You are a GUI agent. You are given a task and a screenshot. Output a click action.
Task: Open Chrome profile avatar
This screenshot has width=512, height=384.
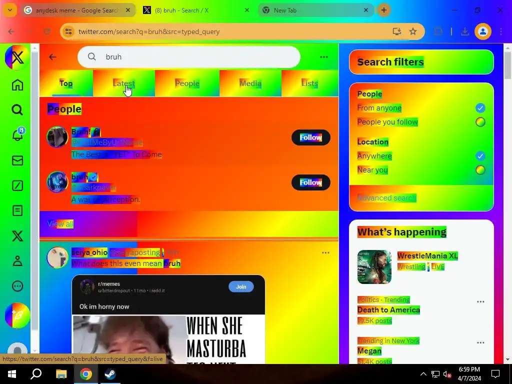point(482,31)
